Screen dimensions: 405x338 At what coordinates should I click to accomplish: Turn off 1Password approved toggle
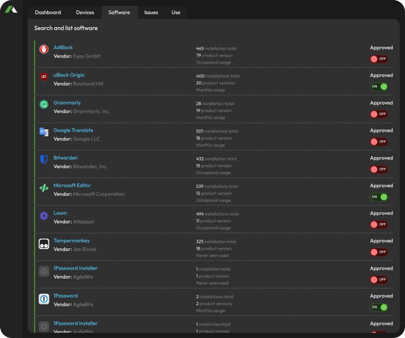[x=379, y=307]
